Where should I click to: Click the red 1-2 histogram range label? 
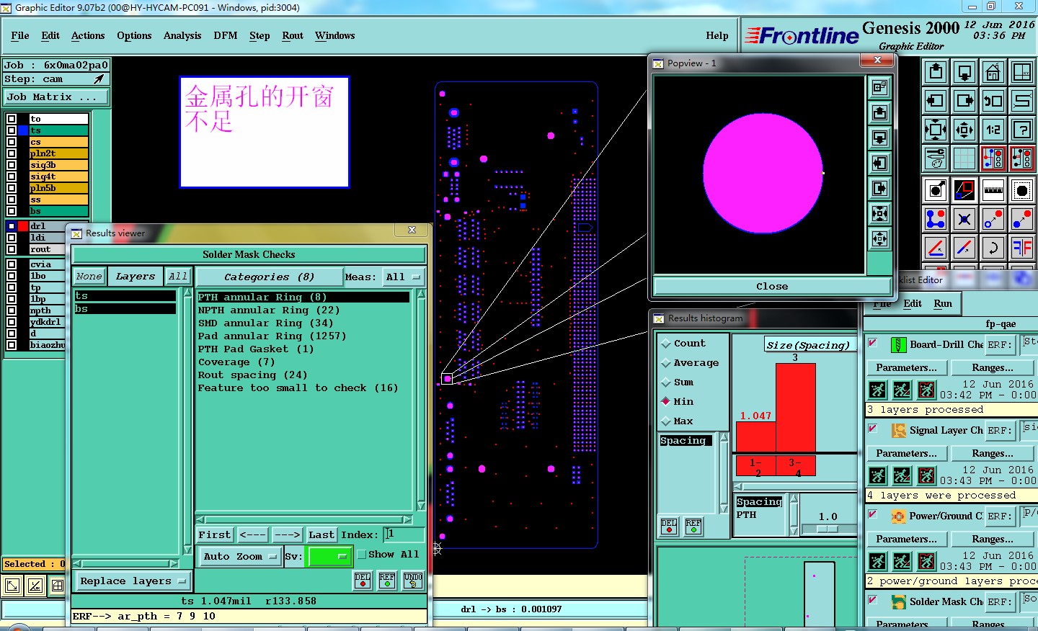755,467
